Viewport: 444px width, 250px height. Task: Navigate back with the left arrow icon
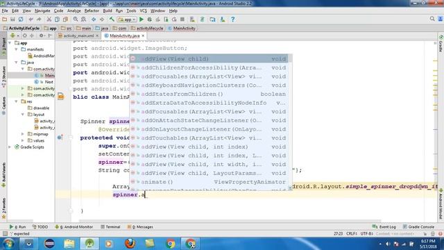(94, 19)
